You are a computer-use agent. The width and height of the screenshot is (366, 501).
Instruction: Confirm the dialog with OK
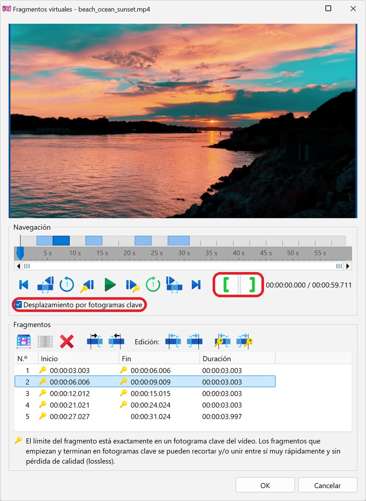[x=265, y=485]
